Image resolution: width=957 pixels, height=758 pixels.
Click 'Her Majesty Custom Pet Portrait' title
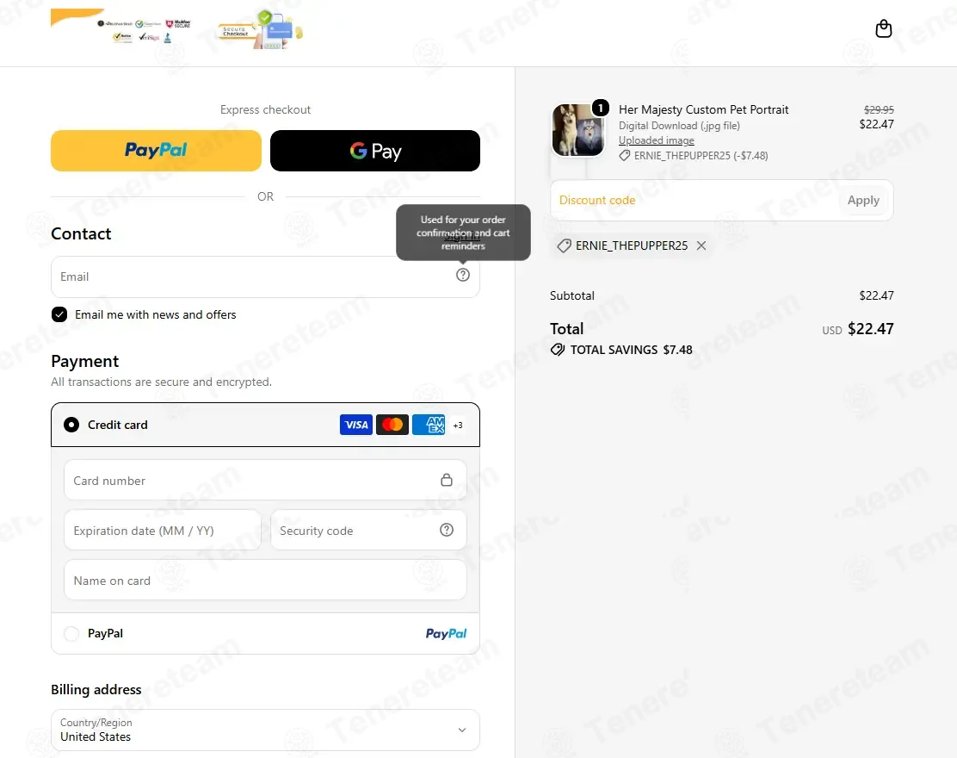pyautogui.click(x=703, y=109)
